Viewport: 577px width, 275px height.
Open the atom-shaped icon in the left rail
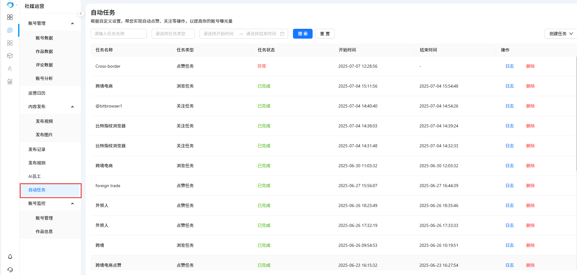point(10,43)
